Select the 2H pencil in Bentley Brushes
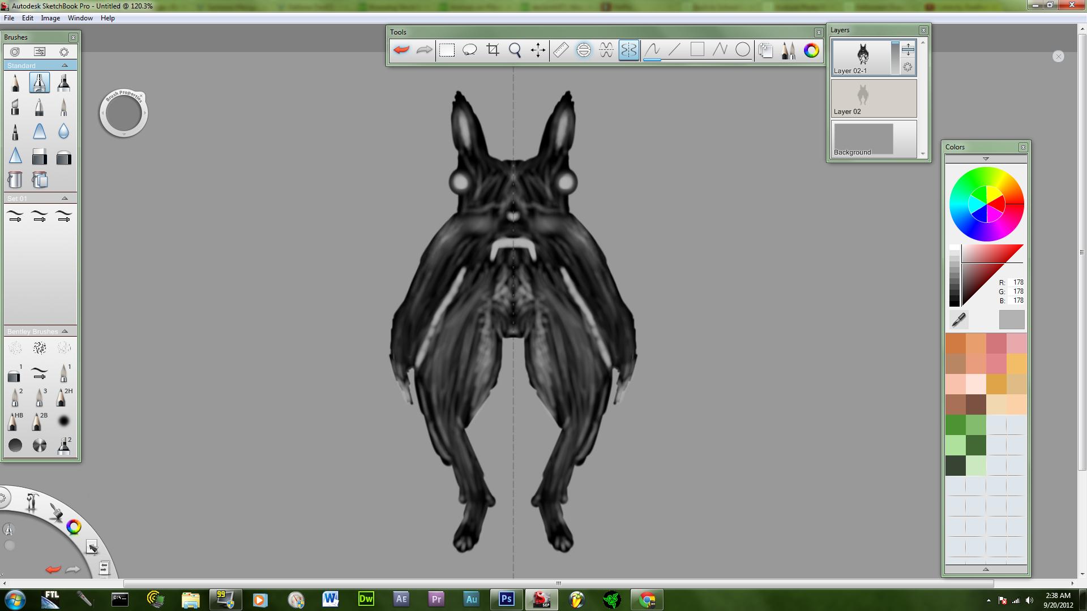1087x611 pixels. pos(63,397)
